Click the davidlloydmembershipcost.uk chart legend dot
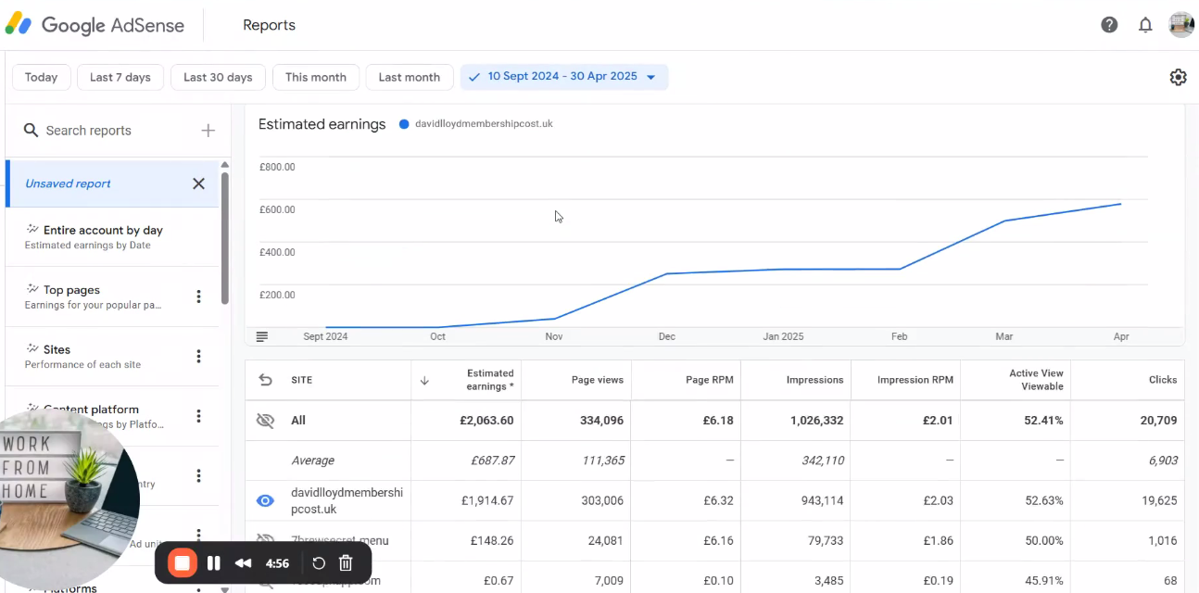The width and height of the screenshot is (1199, 593). [404, 124]
